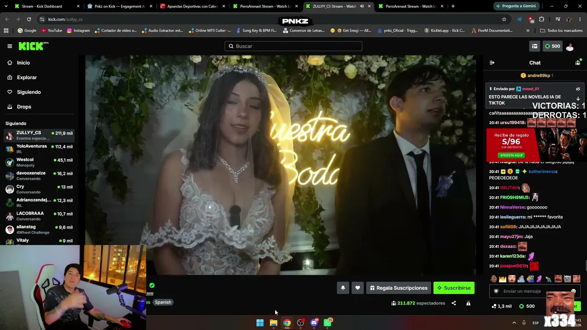Open katherinevsa user in chat
The height and width of the screenshot is (330, 587).
543,171
